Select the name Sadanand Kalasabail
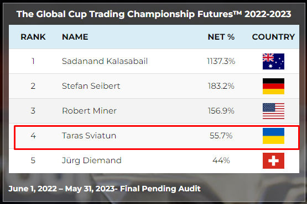The height and width of the screenshot is (204, 307). (105, 61)
